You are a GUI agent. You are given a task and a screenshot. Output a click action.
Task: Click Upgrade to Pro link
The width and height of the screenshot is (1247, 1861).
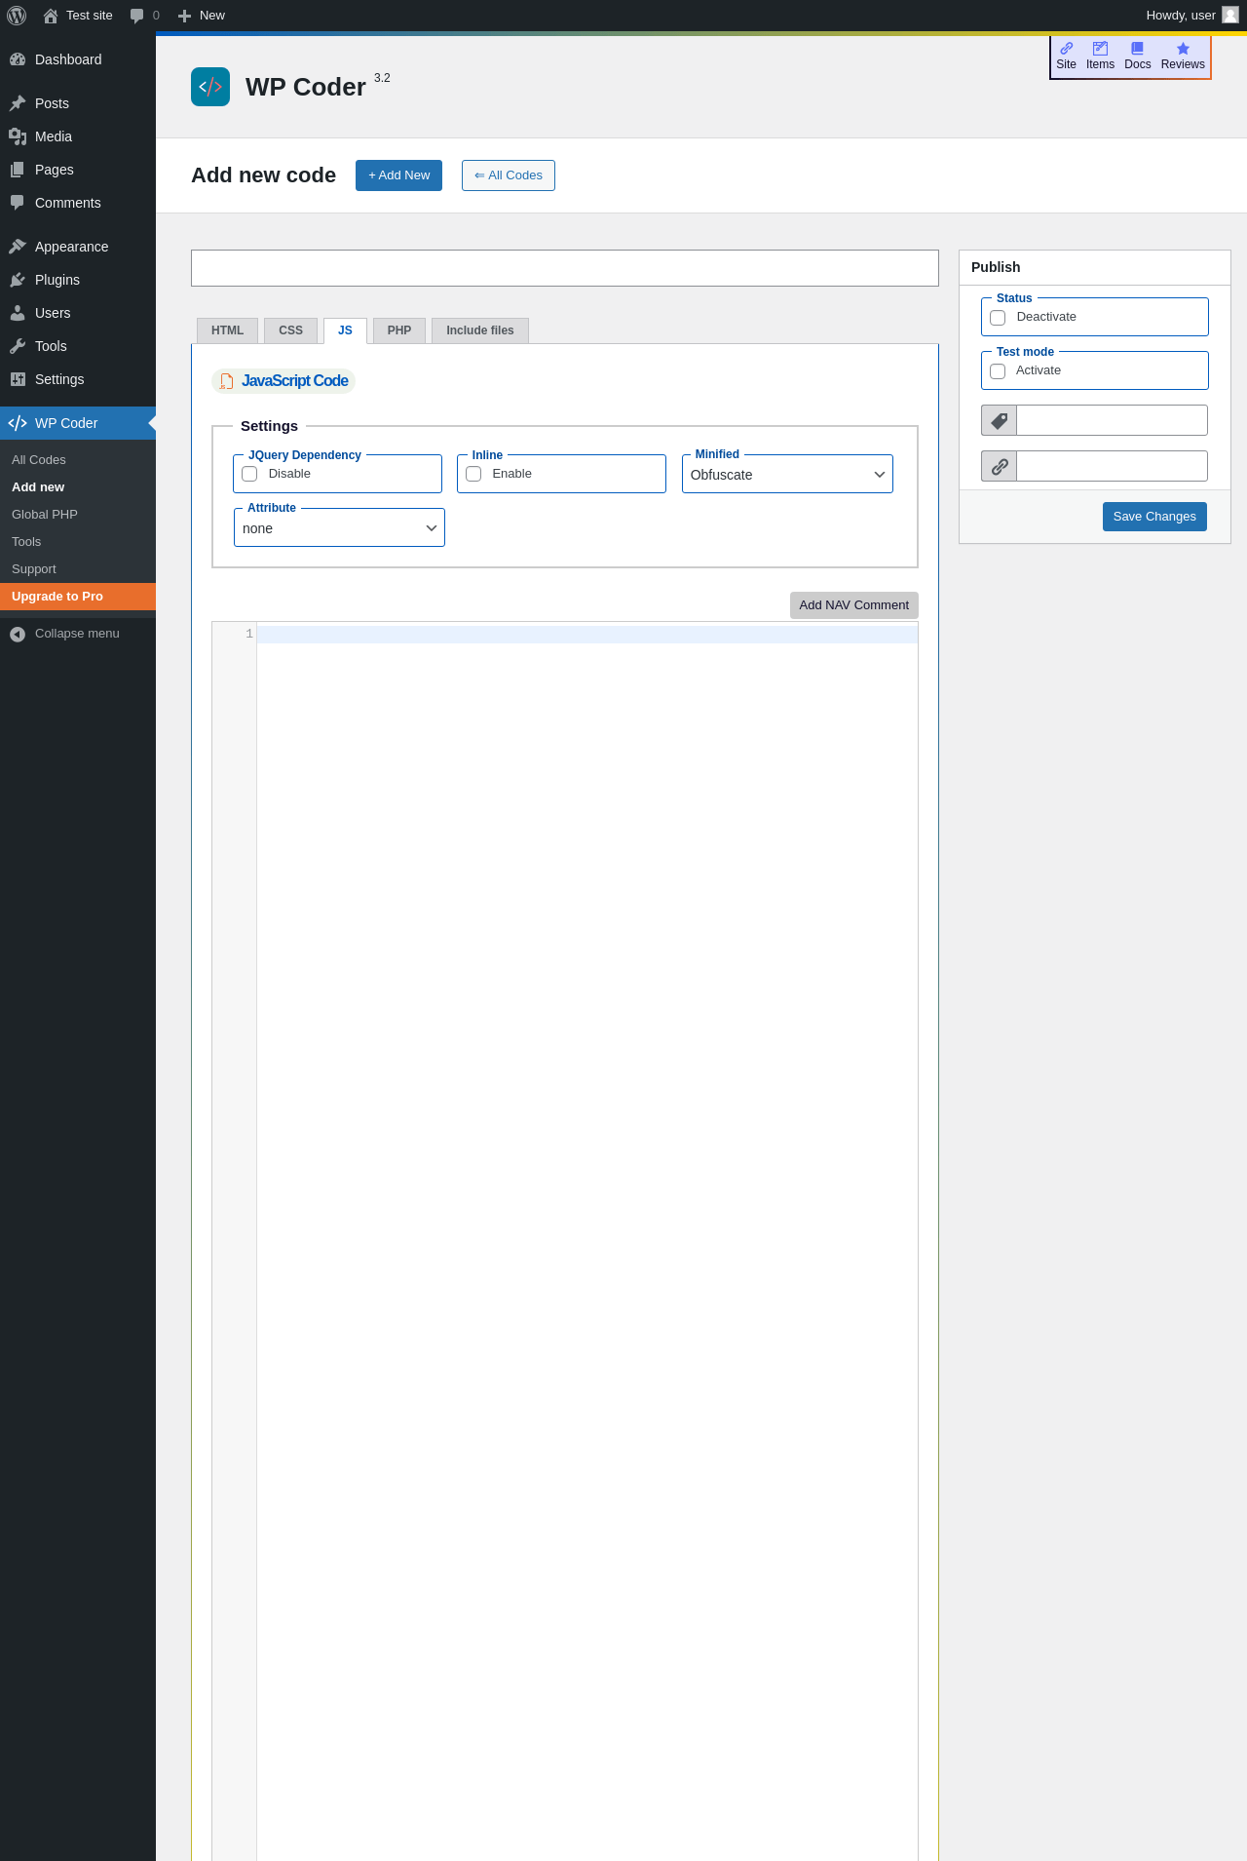(x=78, y=597)
